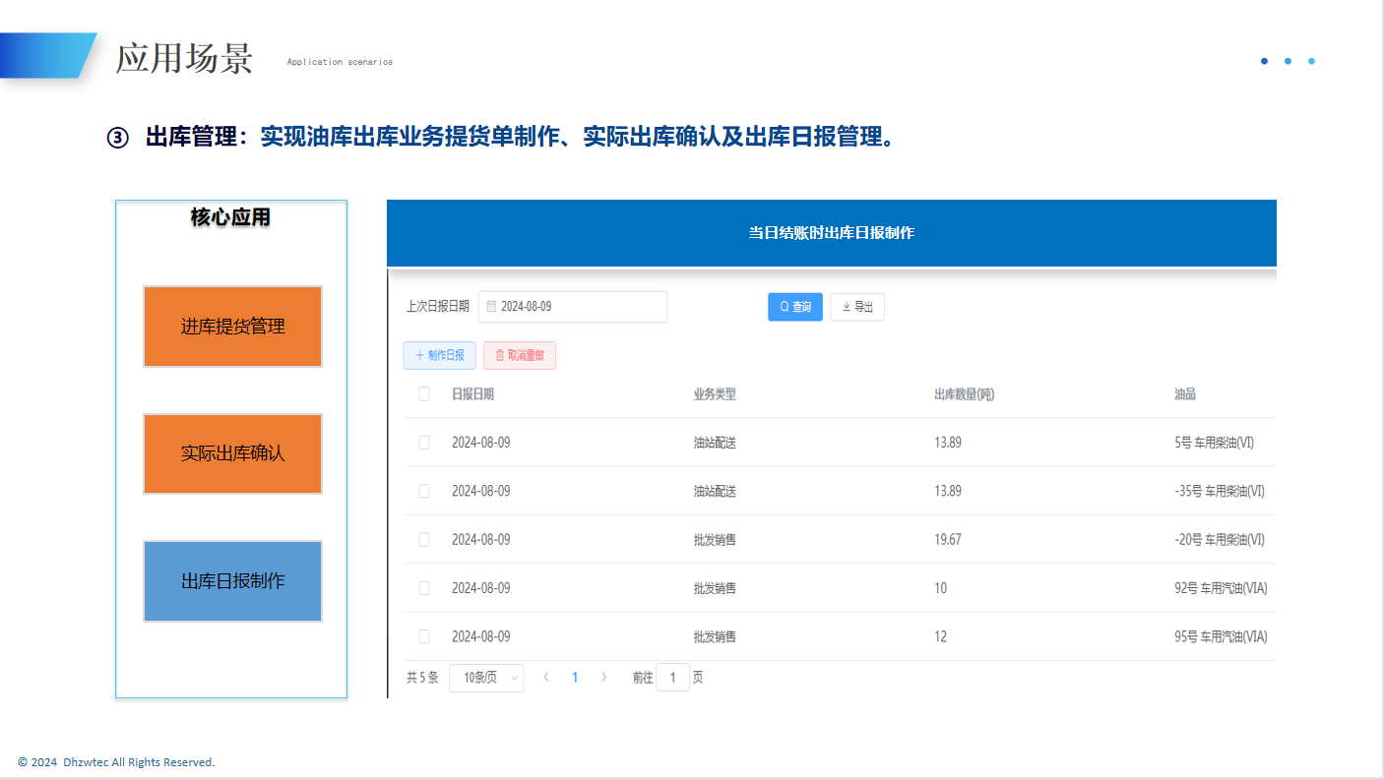Click quantity 10 in the table
Image resolution: width=1384 pixels, height=779 pixels.
tap(941, 588)
